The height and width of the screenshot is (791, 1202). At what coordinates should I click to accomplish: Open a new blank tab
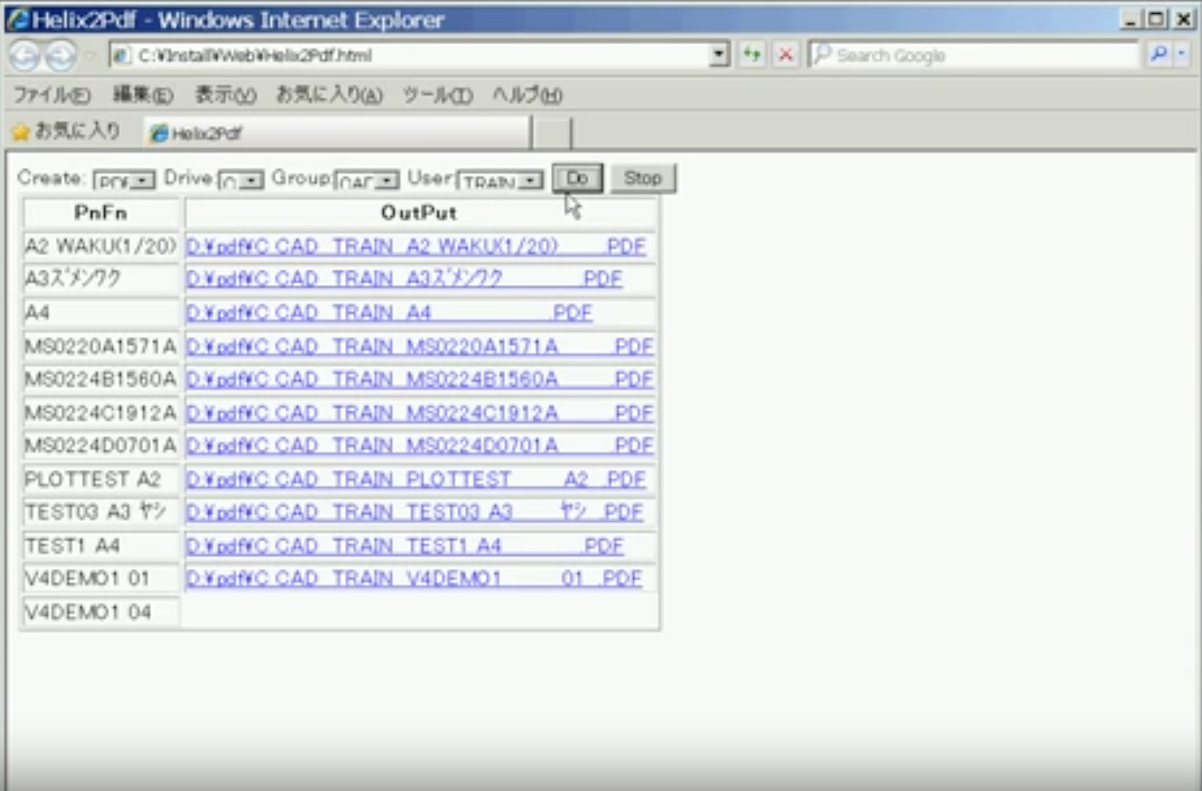point(551,134)
